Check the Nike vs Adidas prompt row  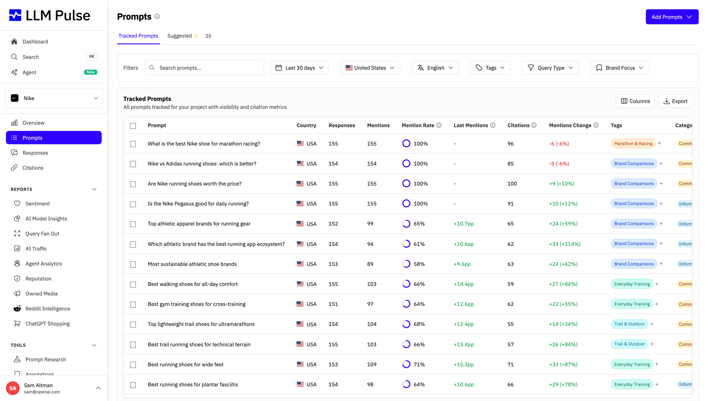[x=133, y=164]
